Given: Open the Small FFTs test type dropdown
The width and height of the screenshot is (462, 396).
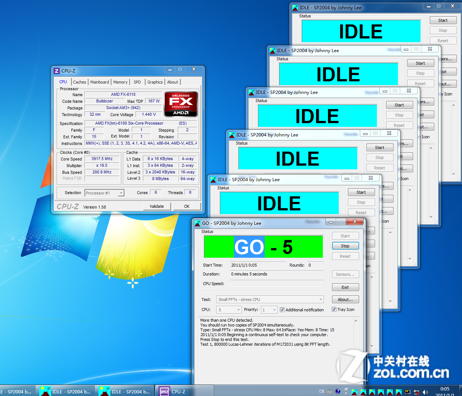Looking at the screenshot, I should point(320,299).
